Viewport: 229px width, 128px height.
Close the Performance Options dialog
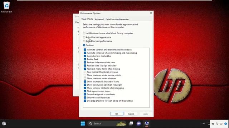[151, 13]
